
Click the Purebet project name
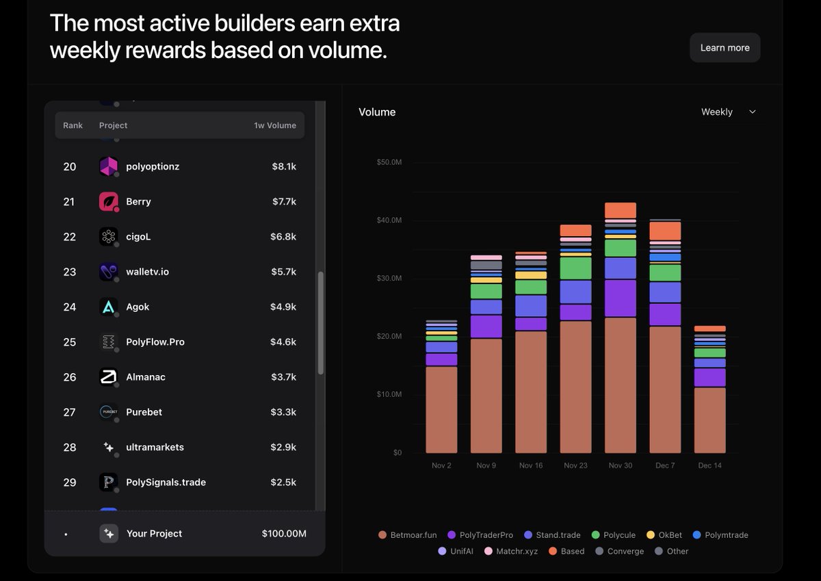[x=144, y=412]
